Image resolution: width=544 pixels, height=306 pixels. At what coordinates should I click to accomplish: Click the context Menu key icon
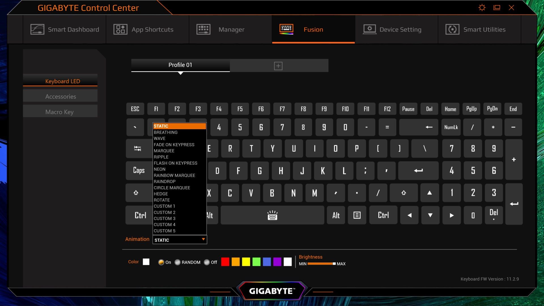pyautogui.click(x=357, y=215)
